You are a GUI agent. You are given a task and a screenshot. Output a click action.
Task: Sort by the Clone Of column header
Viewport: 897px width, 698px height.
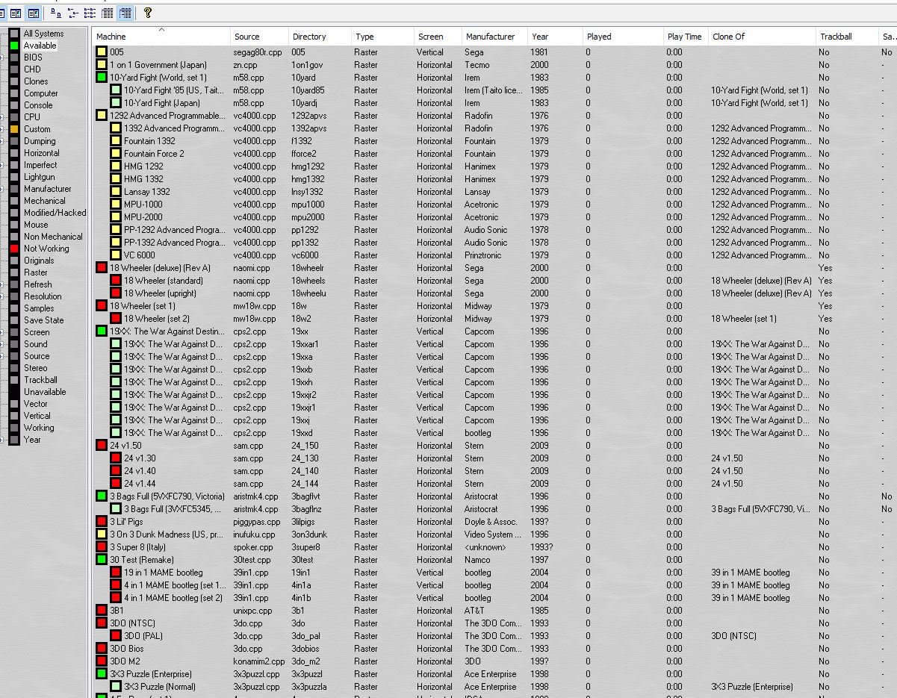click(762, 37)
